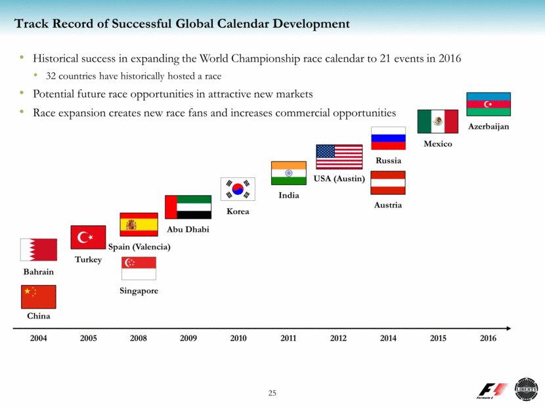This screenshot has width=545, height=409.
Task: Click the Russia flag
Action: point(388,139)
